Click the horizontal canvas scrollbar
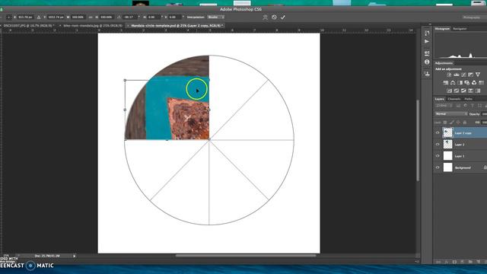The image size is (487, 274). click(x=246, y=256)
